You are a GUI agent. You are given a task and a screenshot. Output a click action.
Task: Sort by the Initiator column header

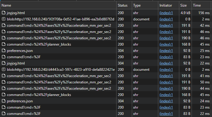click(x=168, y=5)
